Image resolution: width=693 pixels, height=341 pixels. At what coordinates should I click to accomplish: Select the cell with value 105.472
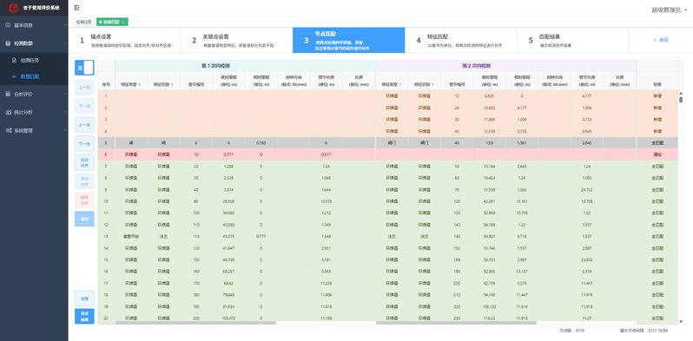pyautogui.click(x=228, y=318)
